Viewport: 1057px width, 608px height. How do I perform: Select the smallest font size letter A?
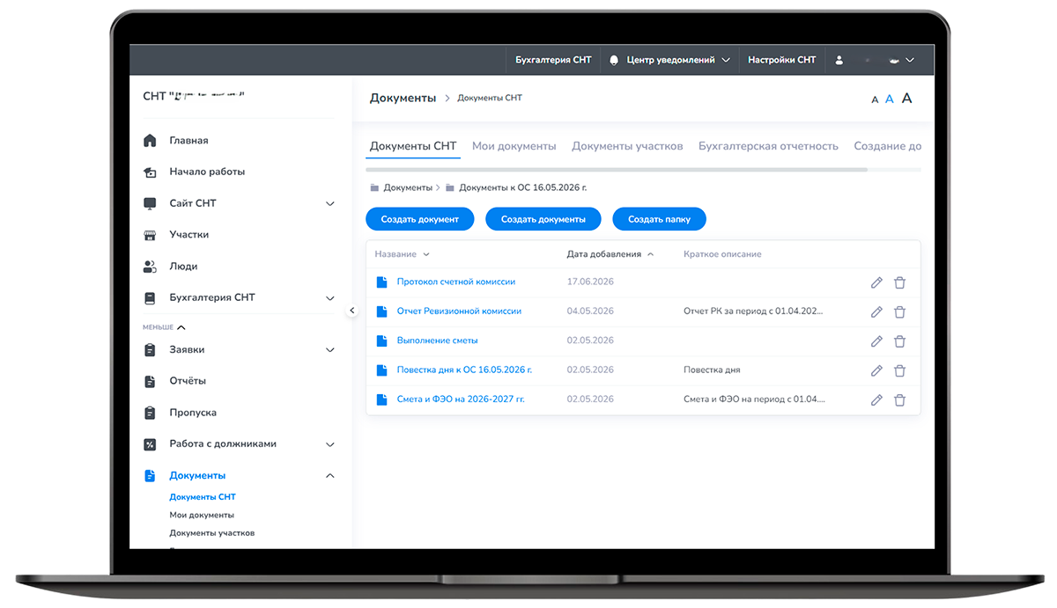pos(875,100)
